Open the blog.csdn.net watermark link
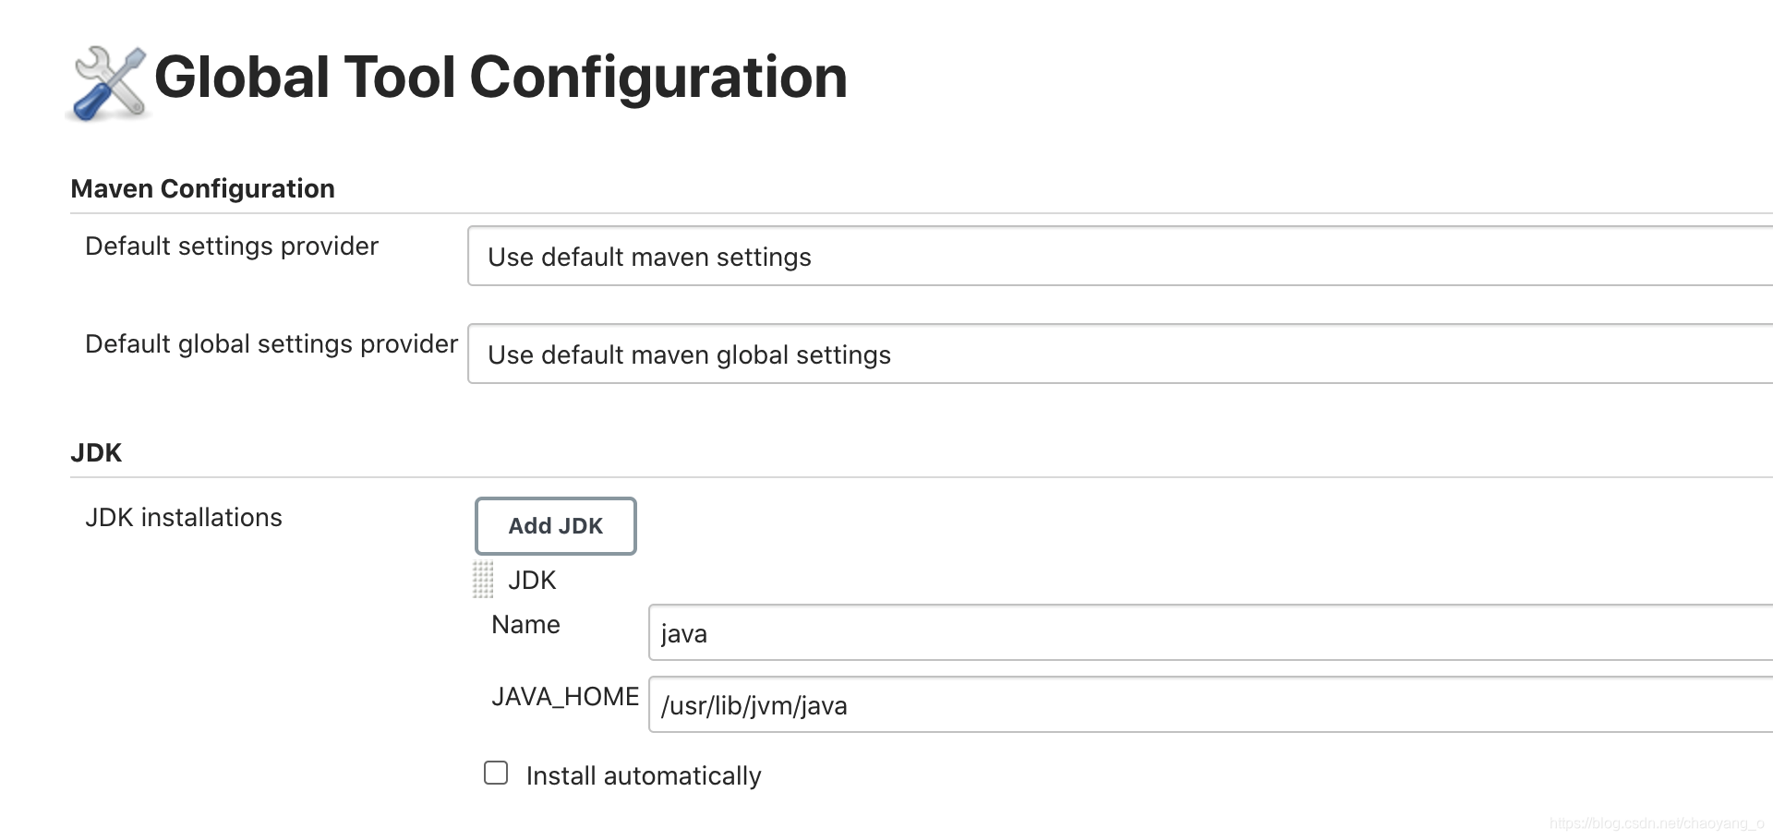1773x840 pixels. pyautogui.click(x=1657, y=823)
